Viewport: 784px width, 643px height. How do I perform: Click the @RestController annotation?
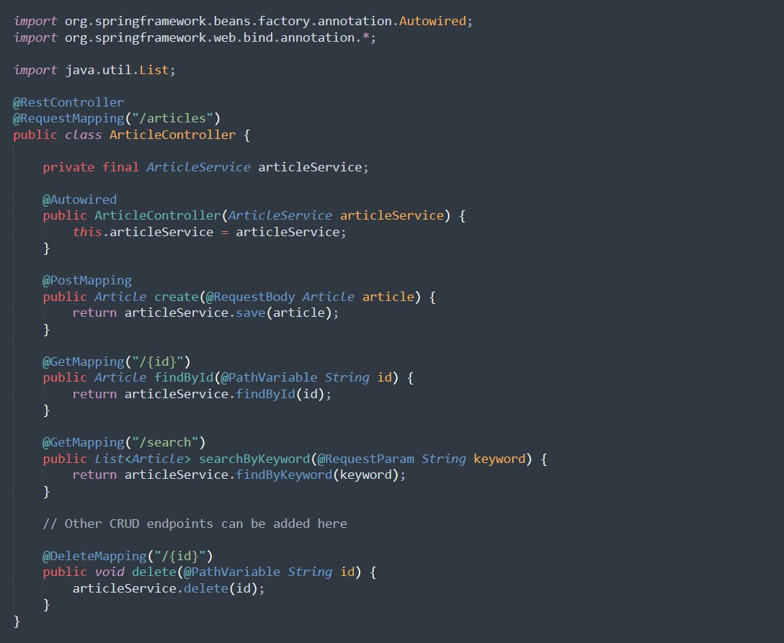click(68, 102)
